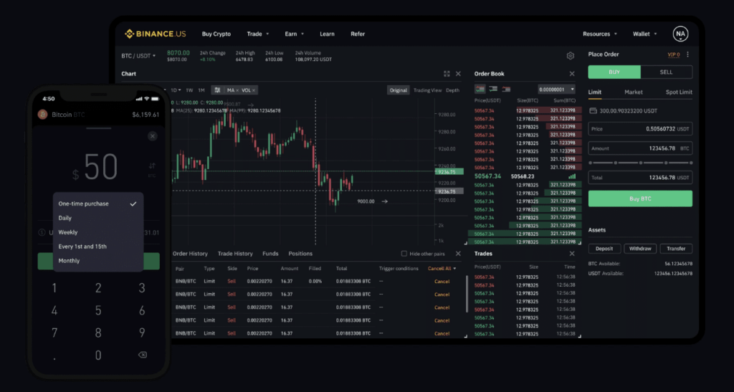Screen dimensions: 734x392
Task: Open the Cancel All dropdown
Action: coord(442,269)
